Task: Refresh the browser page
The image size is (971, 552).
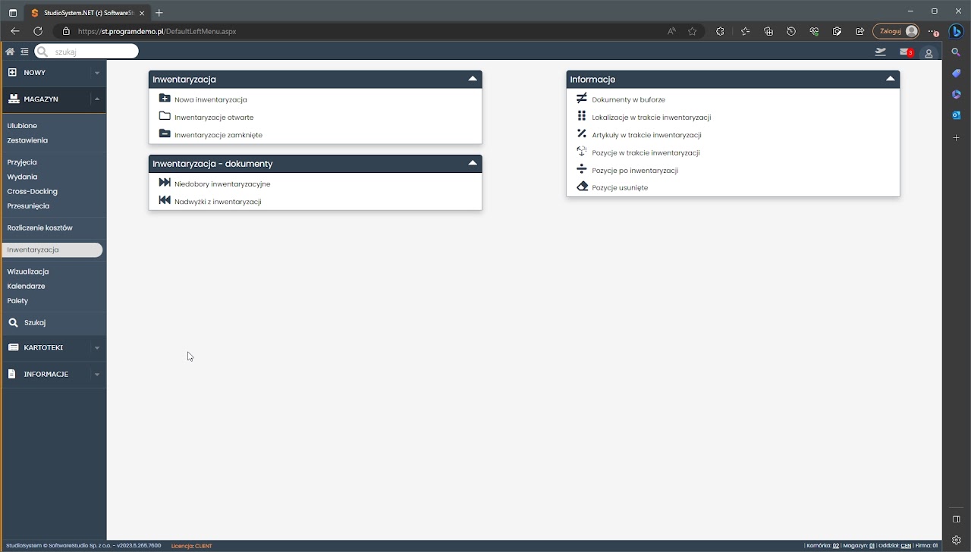Action: [38, 31]
